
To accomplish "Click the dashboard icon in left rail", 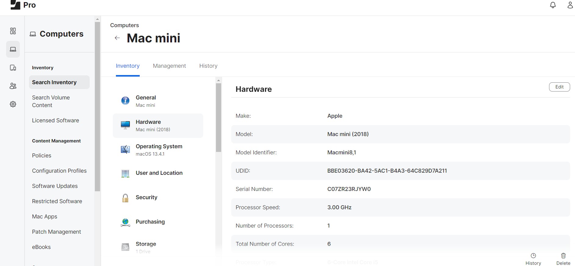I will 13,31.
